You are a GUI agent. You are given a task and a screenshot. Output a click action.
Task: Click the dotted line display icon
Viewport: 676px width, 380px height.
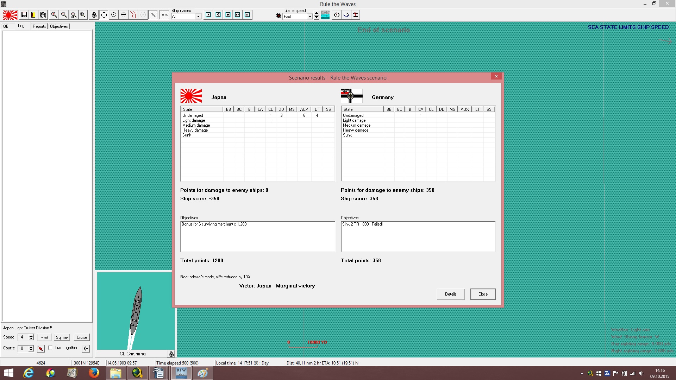coord(164,15)
